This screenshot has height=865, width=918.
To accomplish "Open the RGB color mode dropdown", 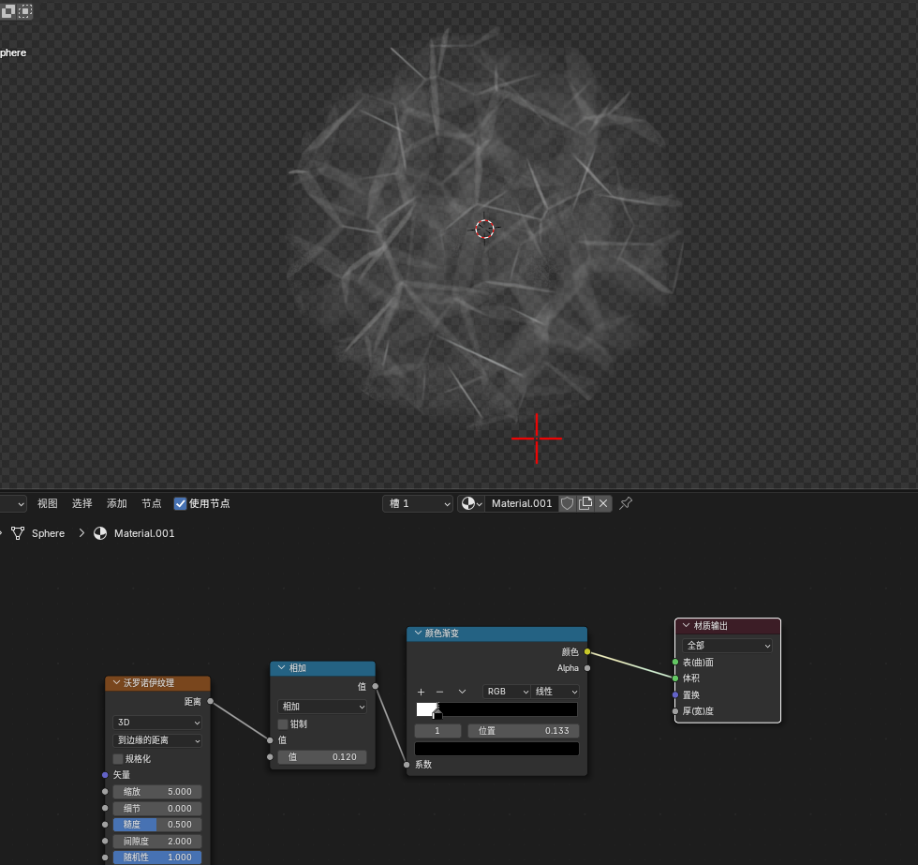I will [506, 692].
